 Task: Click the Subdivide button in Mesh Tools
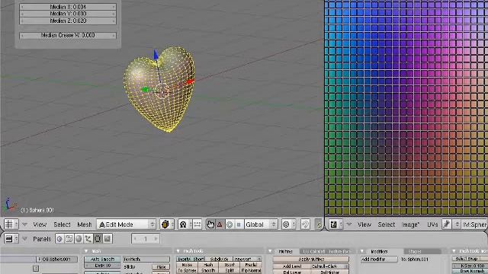click(x=220, y=259)
